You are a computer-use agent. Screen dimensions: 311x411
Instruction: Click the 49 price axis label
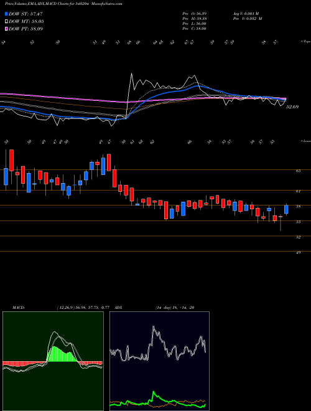[298, 253]
